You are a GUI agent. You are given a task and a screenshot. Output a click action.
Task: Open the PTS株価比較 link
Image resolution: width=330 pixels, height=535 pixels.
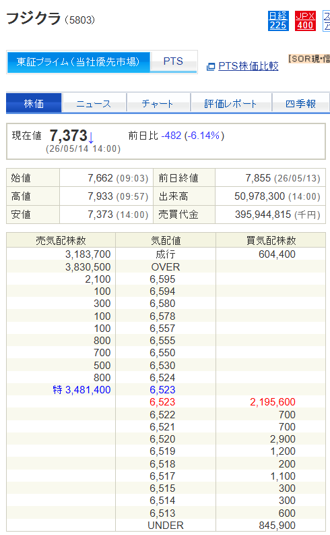coord(249,66)
